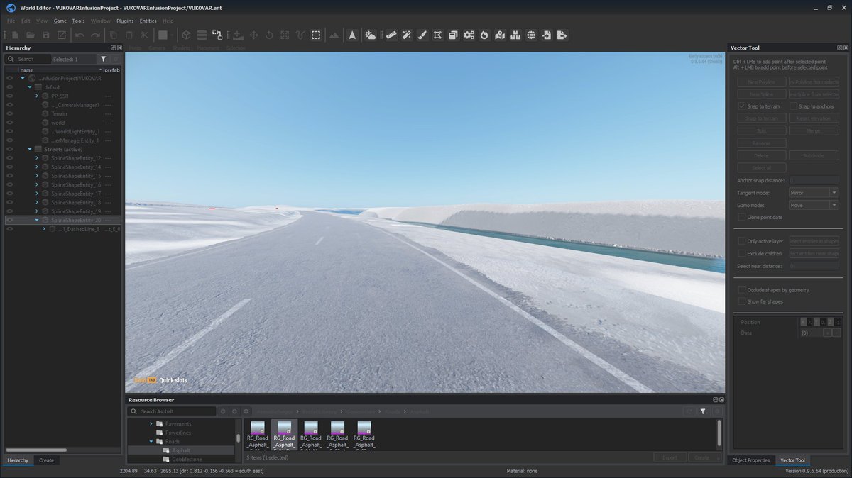Image resolution: width=852 pixels, height=478 pixels.
Task: Collapse Roads folder in Resource Browser
Action: click(x=151, y=441)
